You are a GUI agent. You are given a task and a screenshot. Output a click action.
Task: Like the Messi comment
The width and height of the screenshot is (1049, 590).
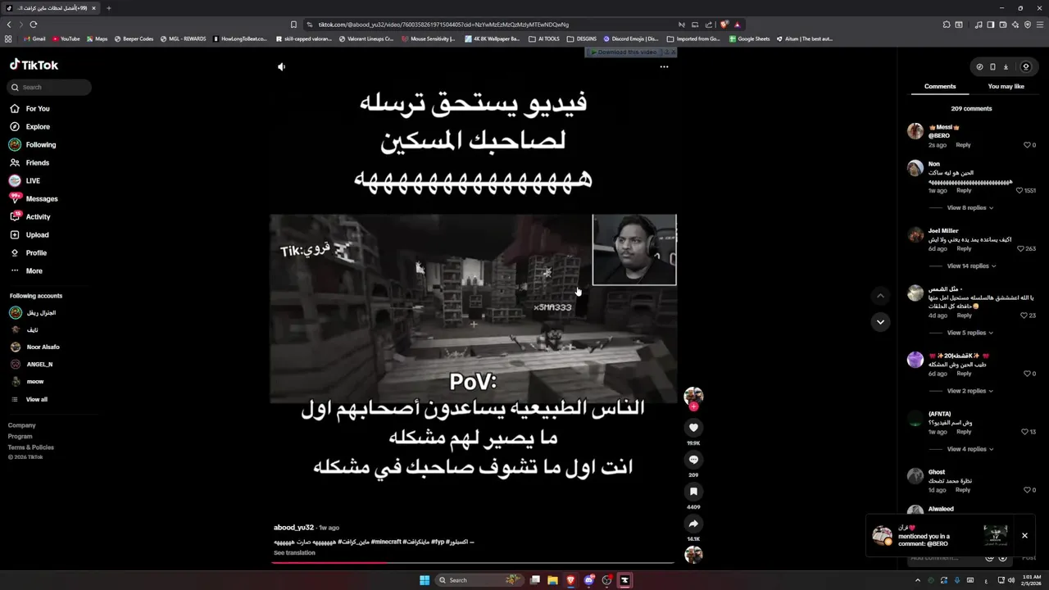(x=1027, y=145)
